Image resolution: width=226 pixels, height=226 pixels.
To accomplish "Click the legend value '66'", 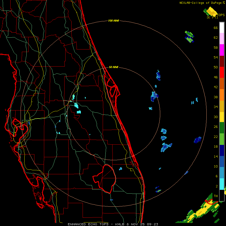I will click(x=216, y=28).
